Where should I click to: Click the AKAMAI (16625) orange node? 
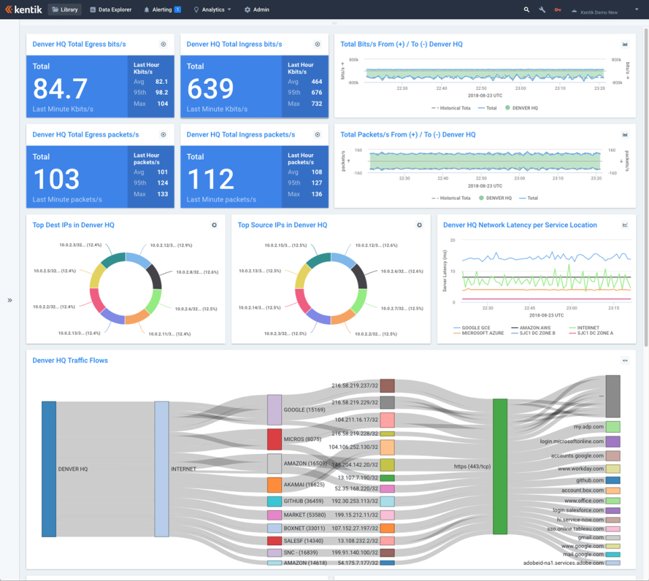click(274, 484)
